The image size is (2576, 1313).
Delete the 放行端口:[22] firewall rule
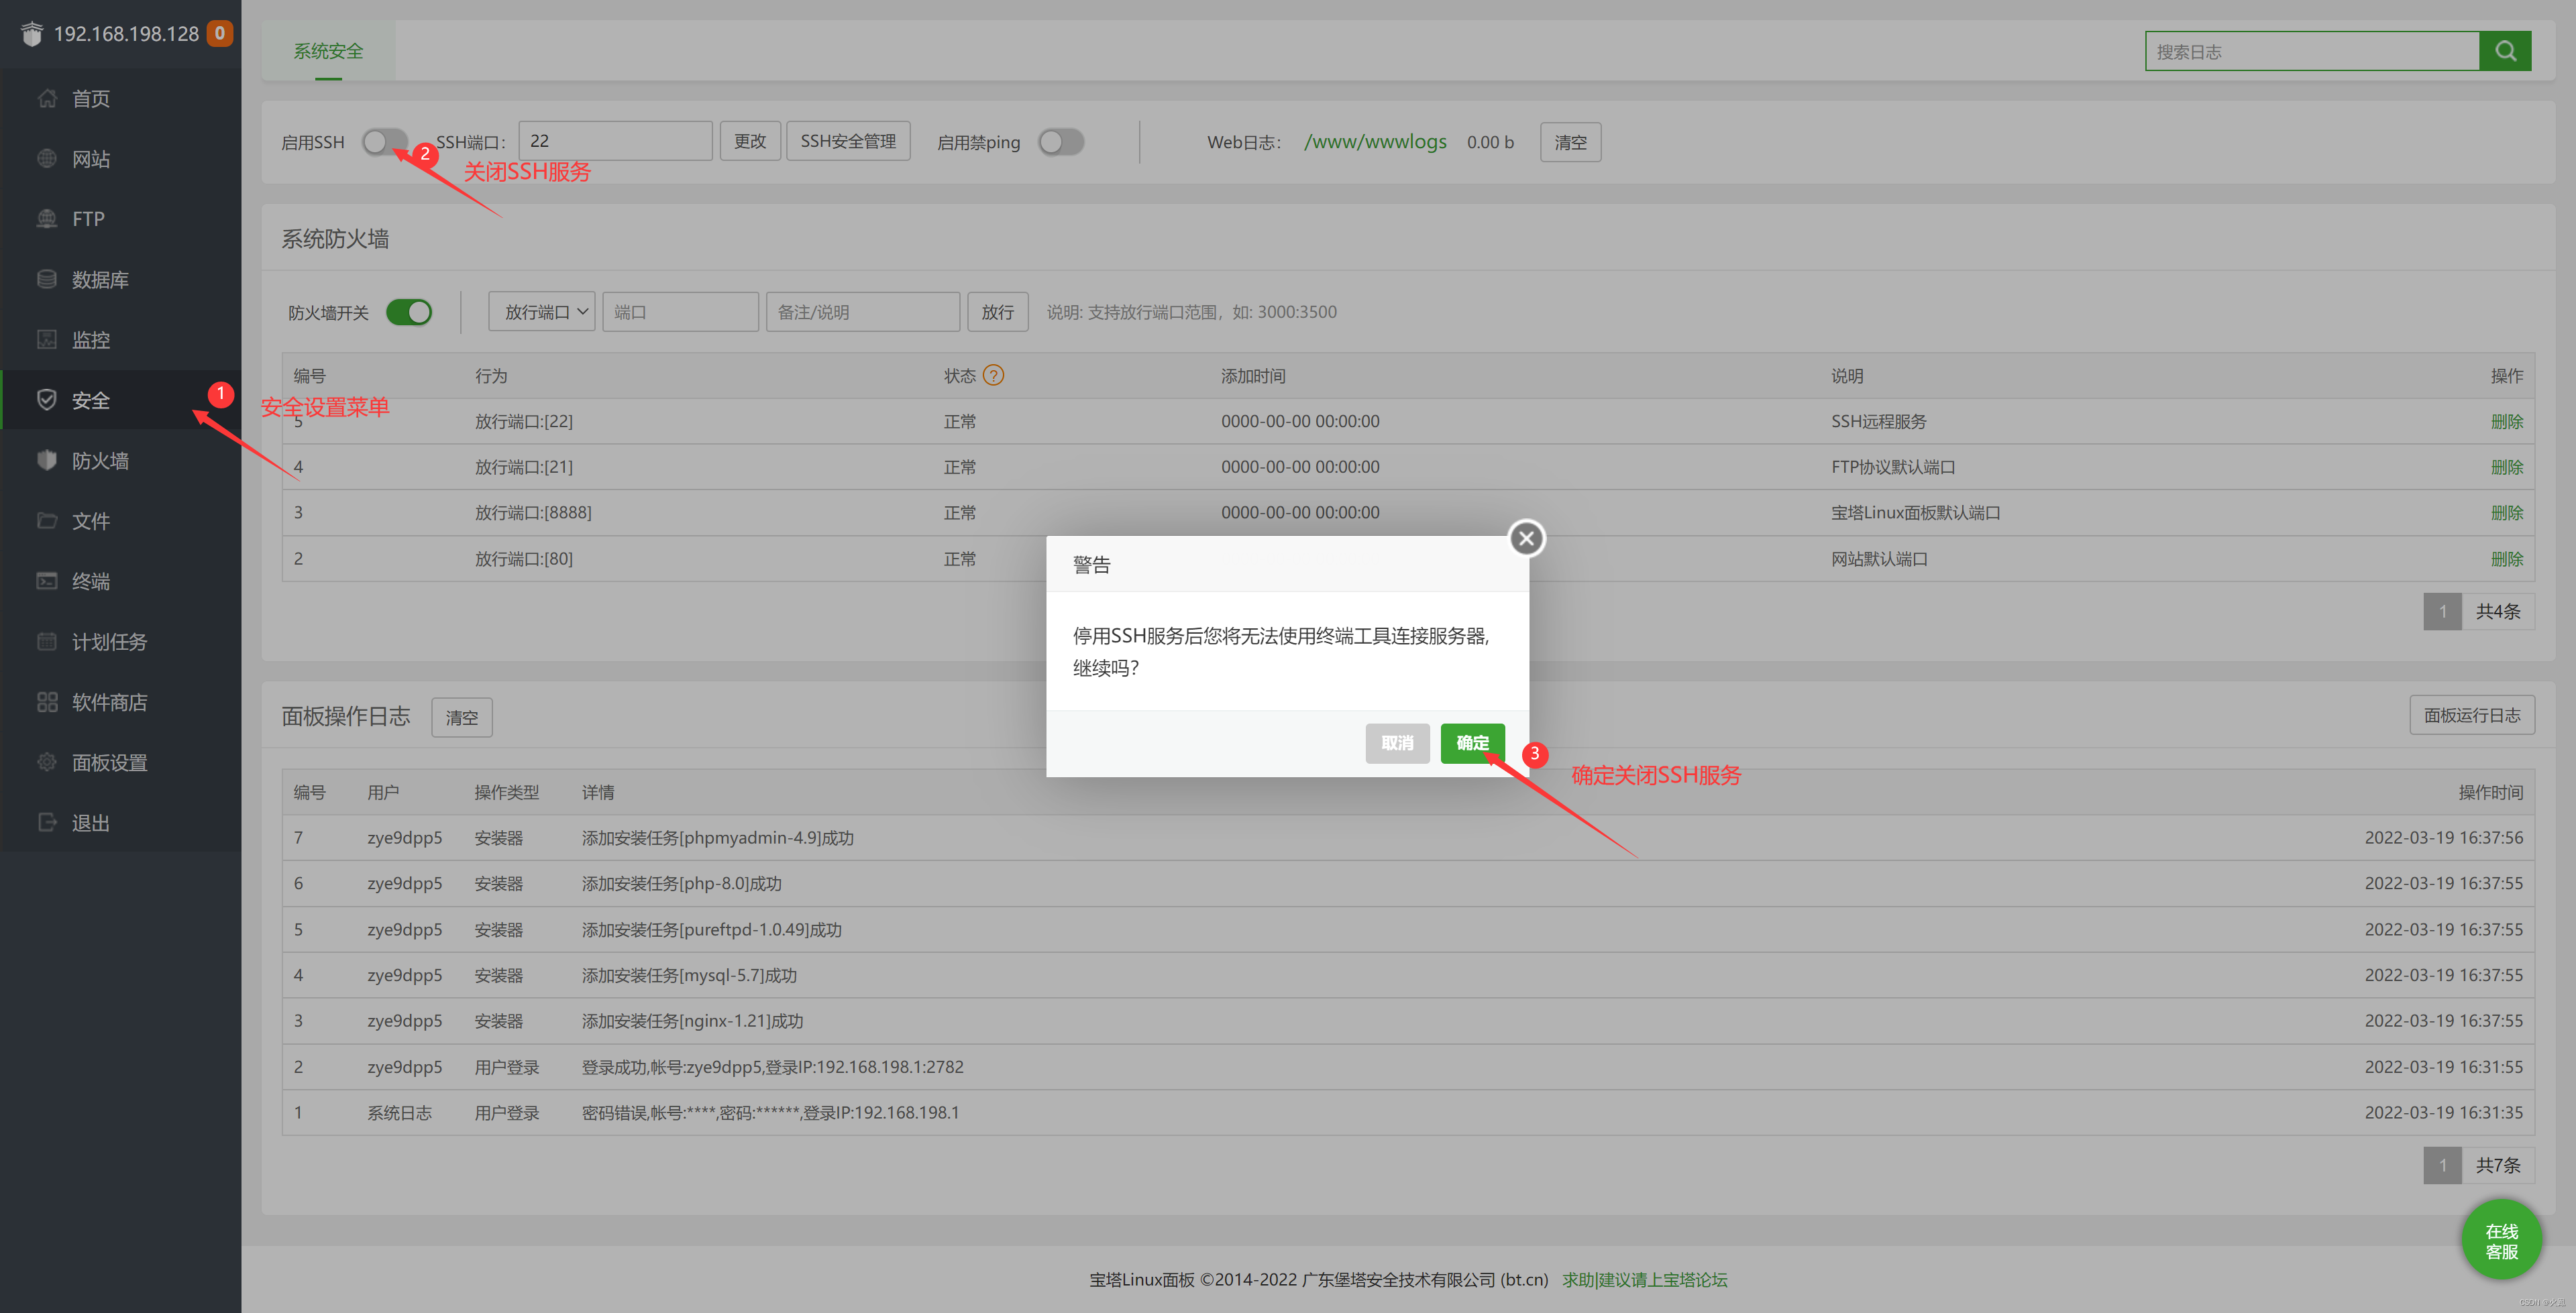coord(2506,421)
